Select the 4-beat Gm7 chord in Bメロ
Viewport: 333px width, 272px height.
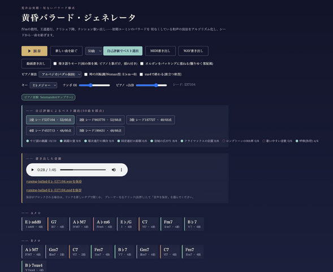click(147, 252)
